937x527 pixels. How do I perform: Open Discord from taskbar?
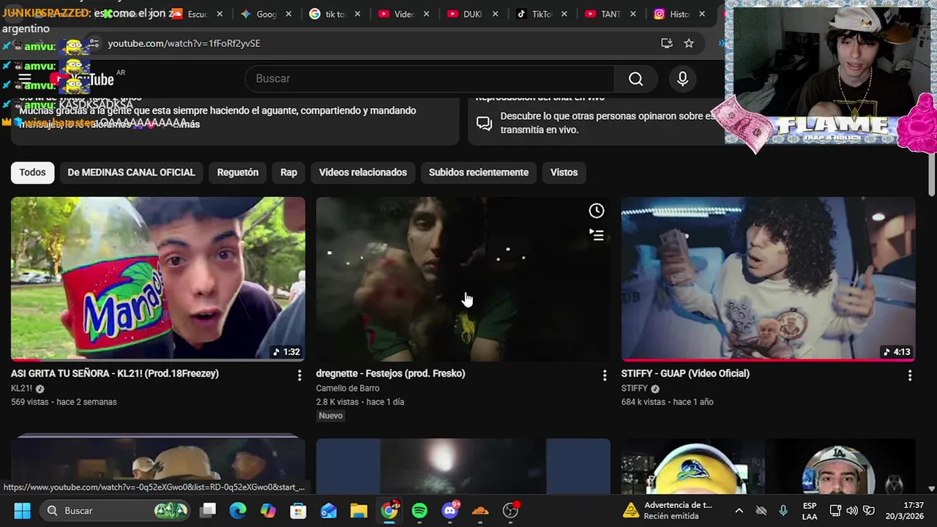(450, 510)
